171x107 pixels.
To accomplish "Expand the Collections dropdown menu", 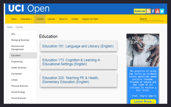I will tap(26, 19).
